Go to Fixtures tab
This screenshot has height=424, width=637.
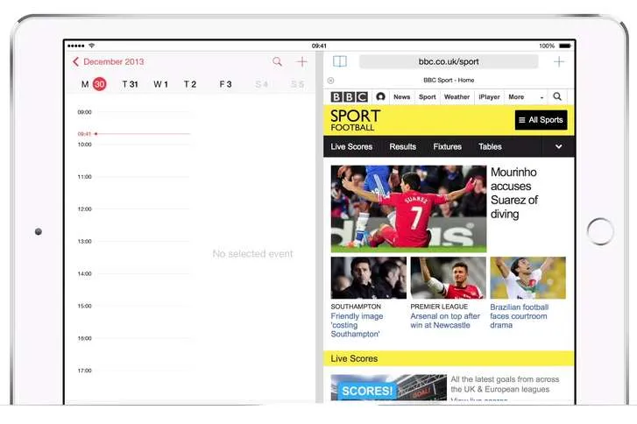[447, 146]
